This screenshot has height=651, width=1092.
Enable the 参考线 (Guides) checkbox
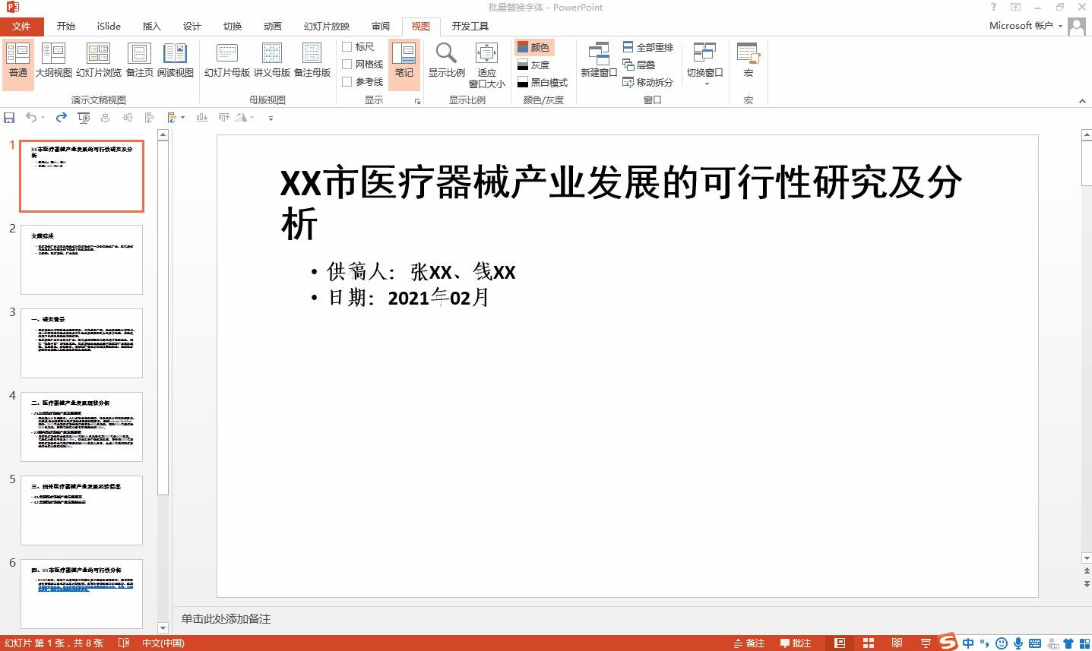(347, 81)
